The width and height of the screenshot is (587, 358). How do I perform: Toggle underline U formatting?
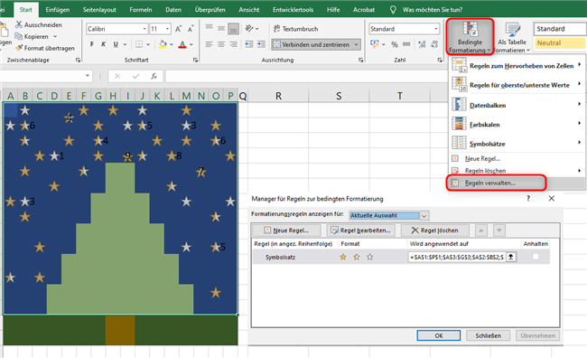coord(116,44)
